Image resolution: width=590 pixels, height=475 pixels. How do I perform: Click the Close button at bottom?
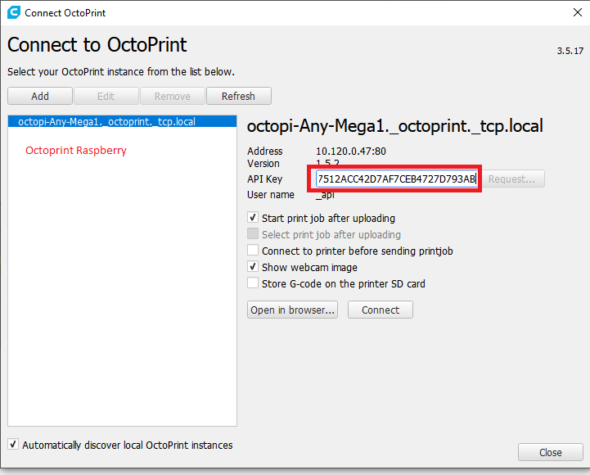click(551, 452)
